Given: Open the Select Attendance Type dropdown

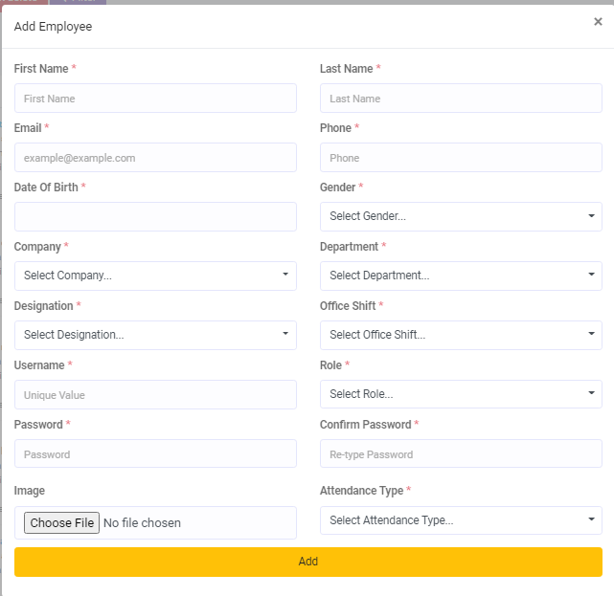Looking at the screenshot, I should point(461,521).
